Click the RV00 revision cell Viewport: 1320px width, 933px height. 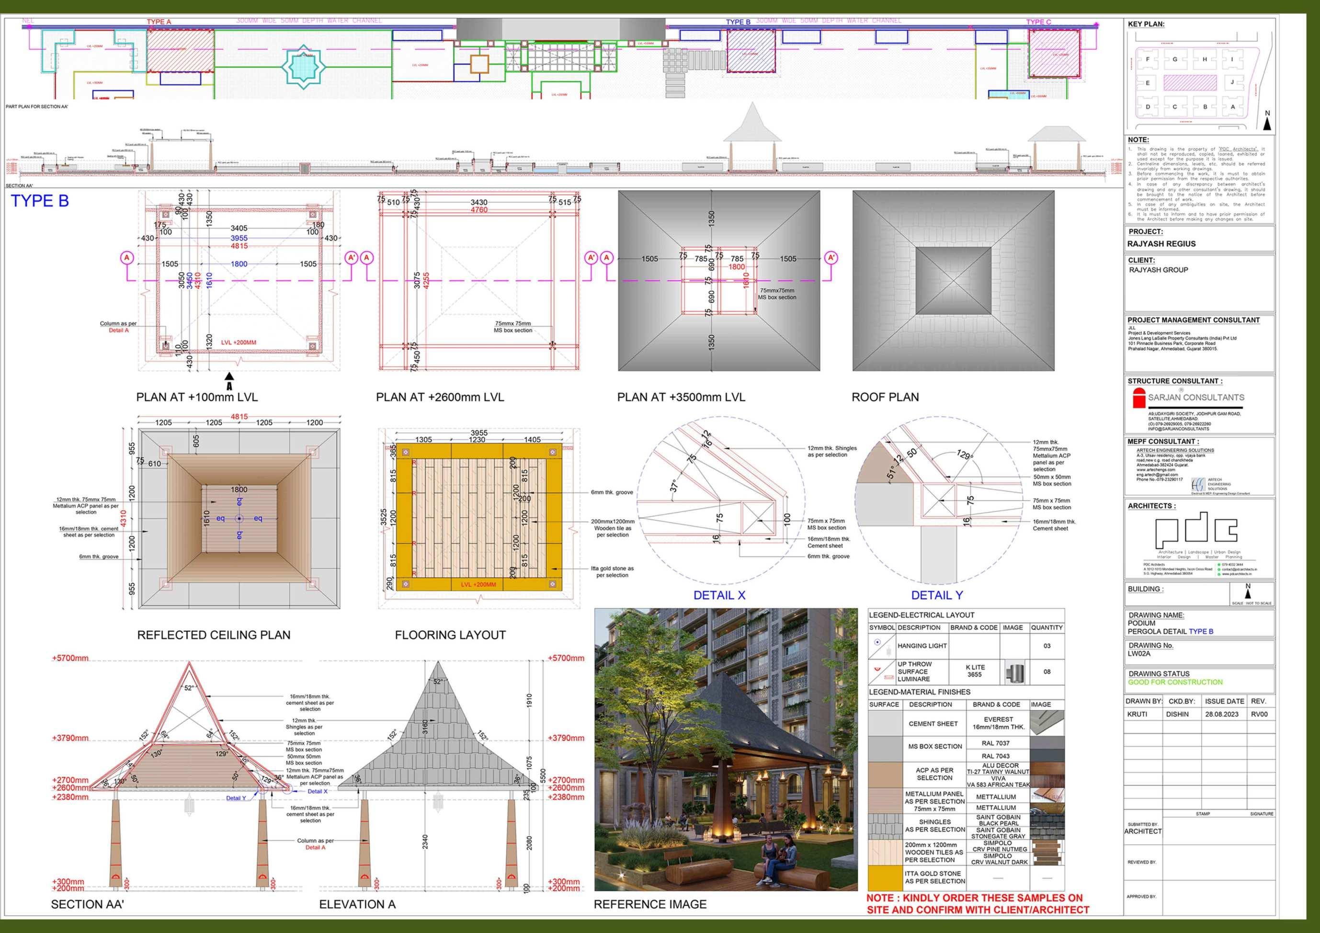pyautogui.click(x=1259, y=714)
